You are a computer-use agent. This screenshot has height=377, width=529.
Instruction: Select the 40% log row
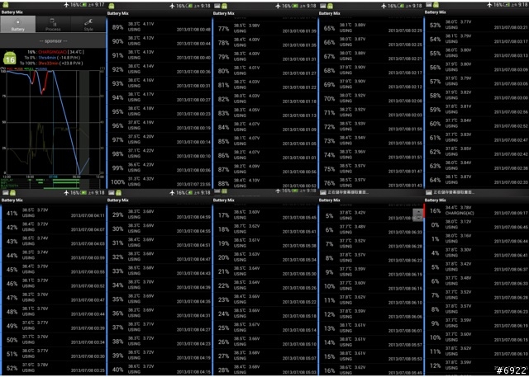pos(160,370)
